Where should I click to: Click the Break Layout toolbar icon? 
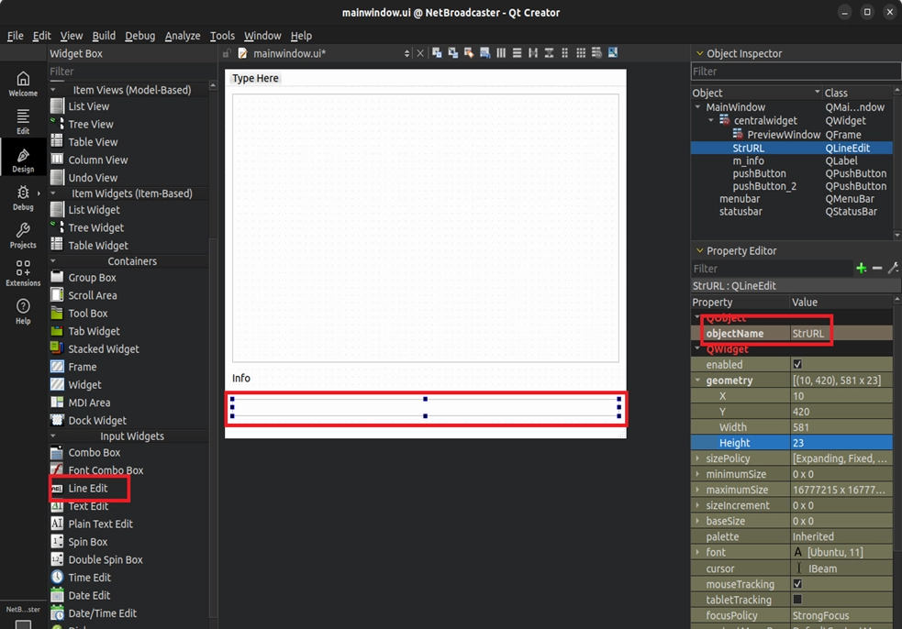[596, 53]
